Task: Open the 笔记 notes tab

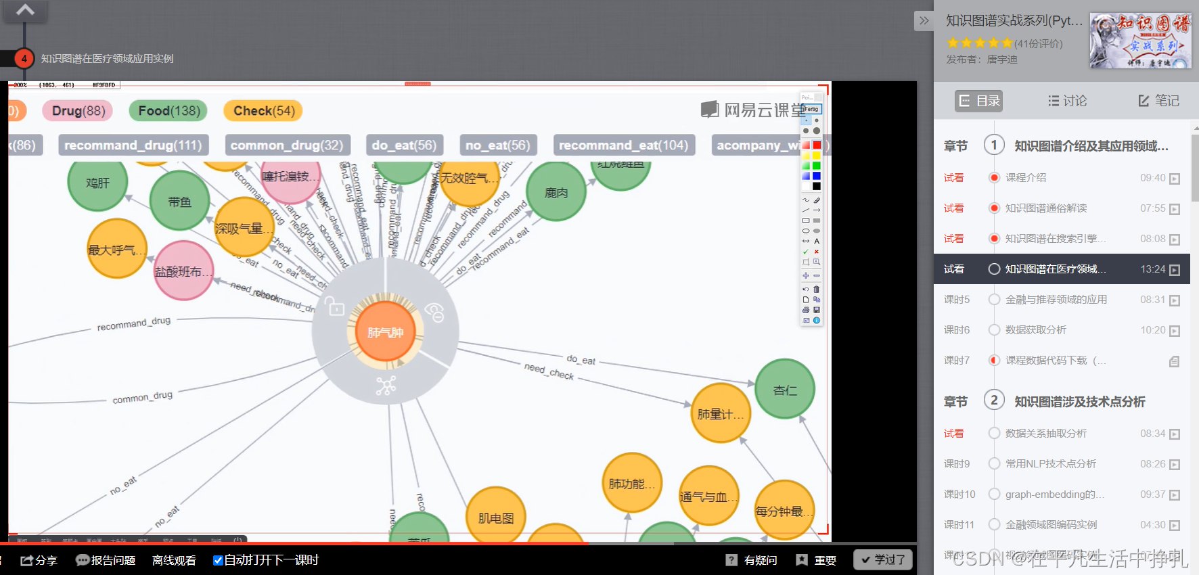Action: (x=1158, y=101)
